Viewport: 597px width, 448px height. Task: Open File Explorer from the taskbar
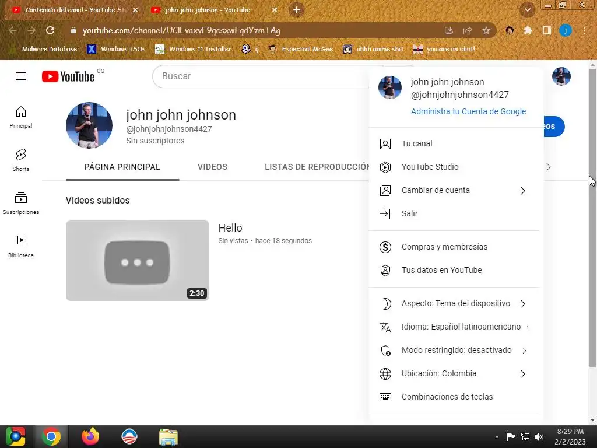coord(168,437)
